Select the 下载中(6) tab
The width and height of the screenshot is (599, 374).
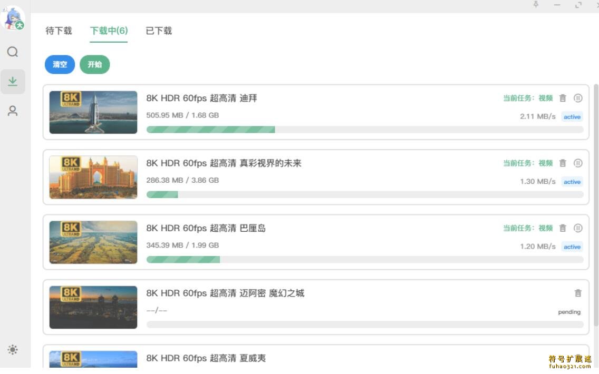[109, 31]
